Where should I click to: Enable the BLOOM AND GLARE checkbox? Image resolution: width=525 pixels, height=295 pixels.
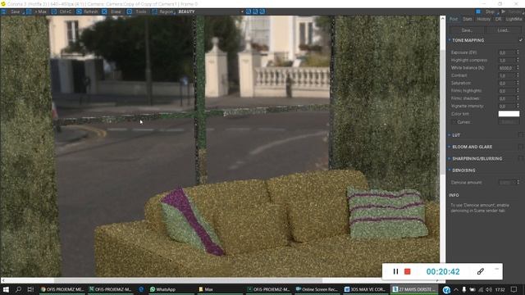point(521,147)
